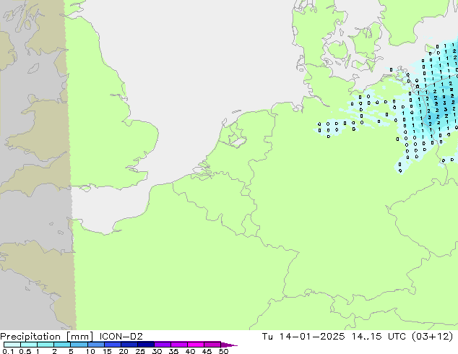
Task: Select the '10' legend scale value
Action: pos(90,351)
